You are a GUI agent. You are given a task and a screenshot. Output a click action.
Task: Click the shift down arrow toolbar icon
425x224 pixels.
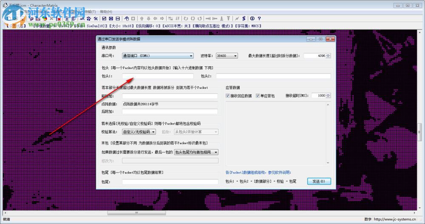click(x=148, y=18)
